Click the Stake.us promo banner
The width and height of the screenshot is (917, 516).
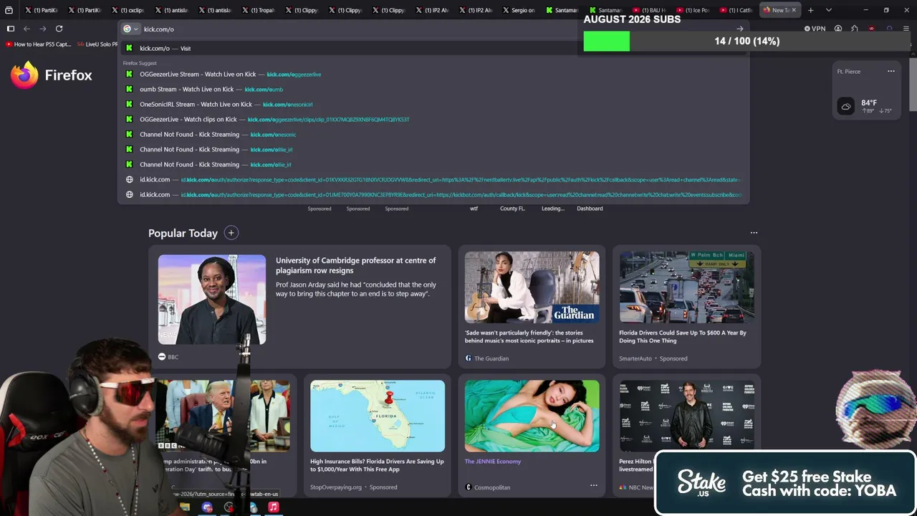click(x=785, y=483)
